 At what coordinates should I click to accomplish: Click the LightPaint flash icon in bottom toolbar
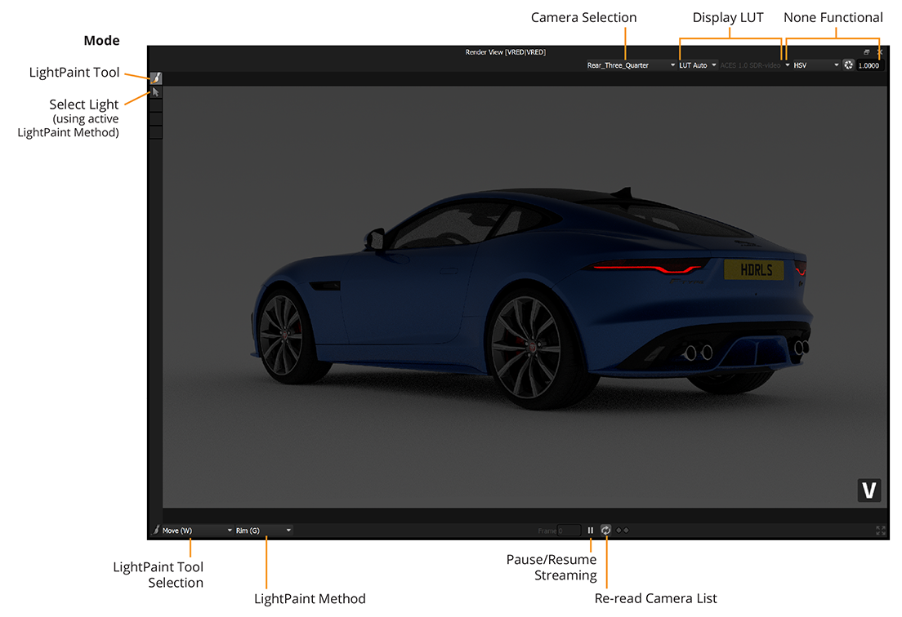pos(157,530)
